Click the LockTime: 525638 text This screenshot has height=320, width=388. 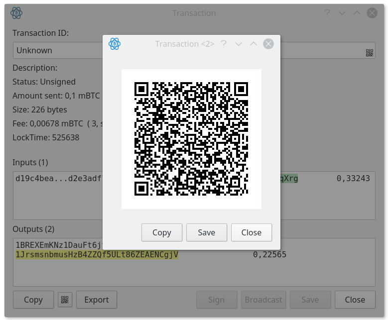click(x=46, y=137)
